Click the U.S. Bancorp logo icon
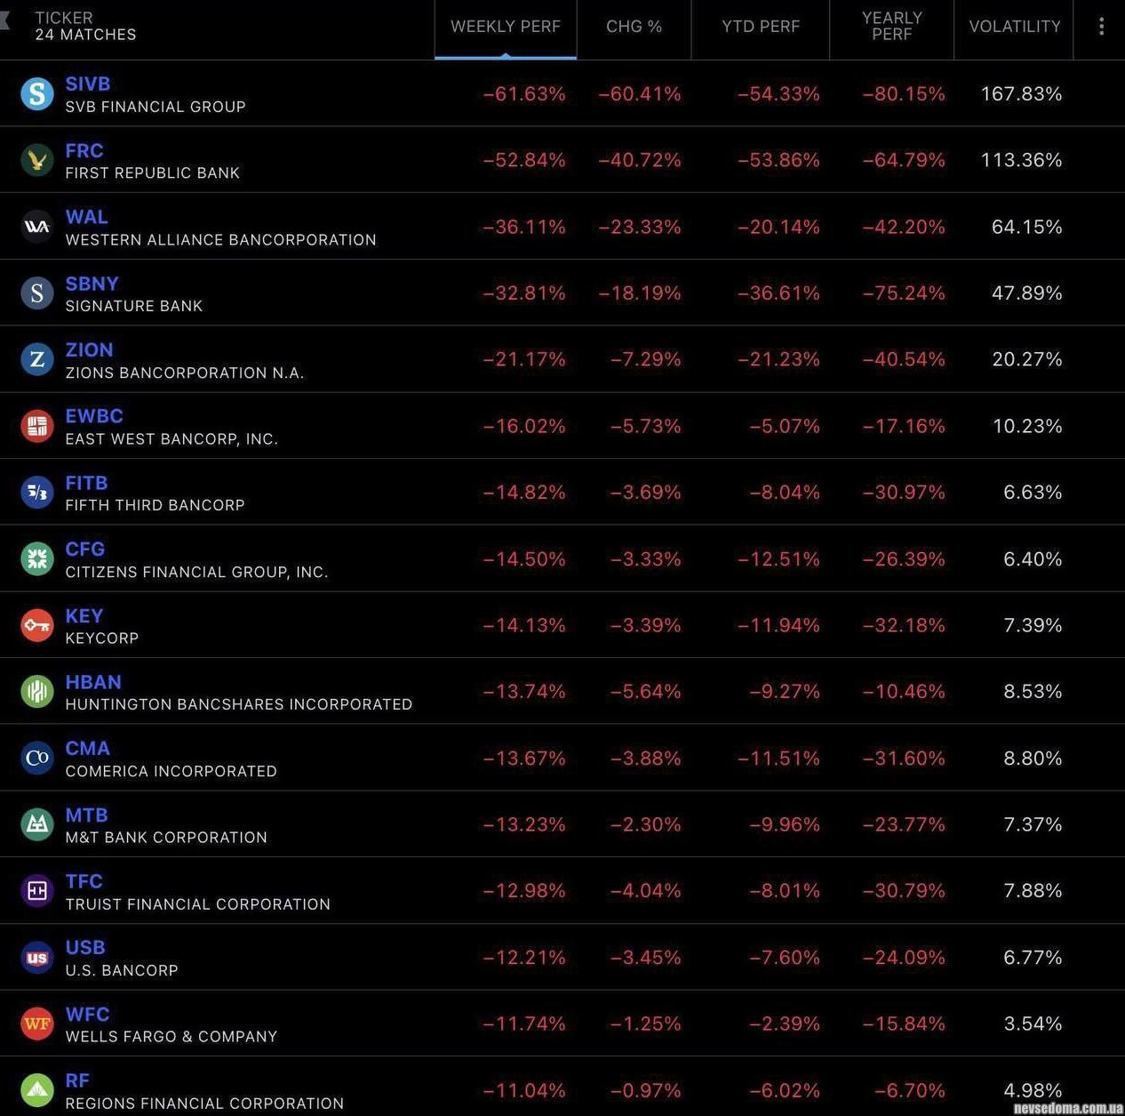Viewport: 1125px width, 1116px height. tap(36, 958)
